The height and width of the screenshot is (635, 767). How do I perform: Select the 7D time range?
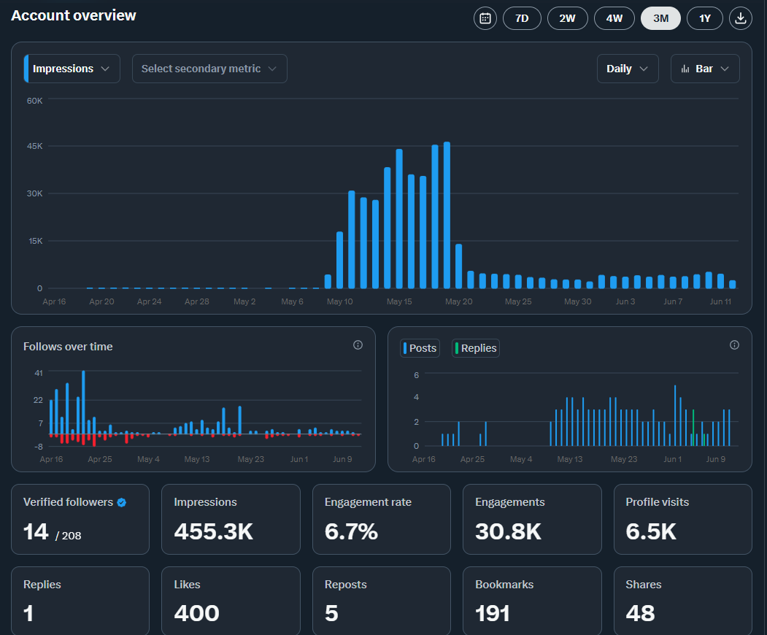(x=522, y=18)
